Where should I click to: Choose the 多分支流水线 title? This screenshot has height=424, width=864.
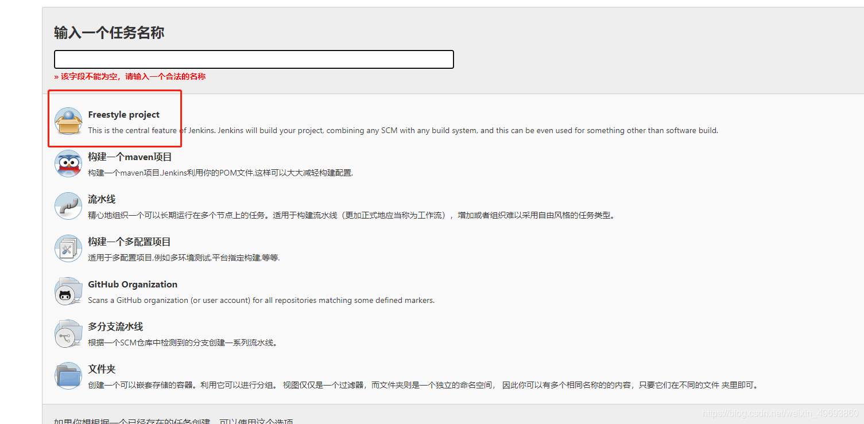(x=115, y=326)
